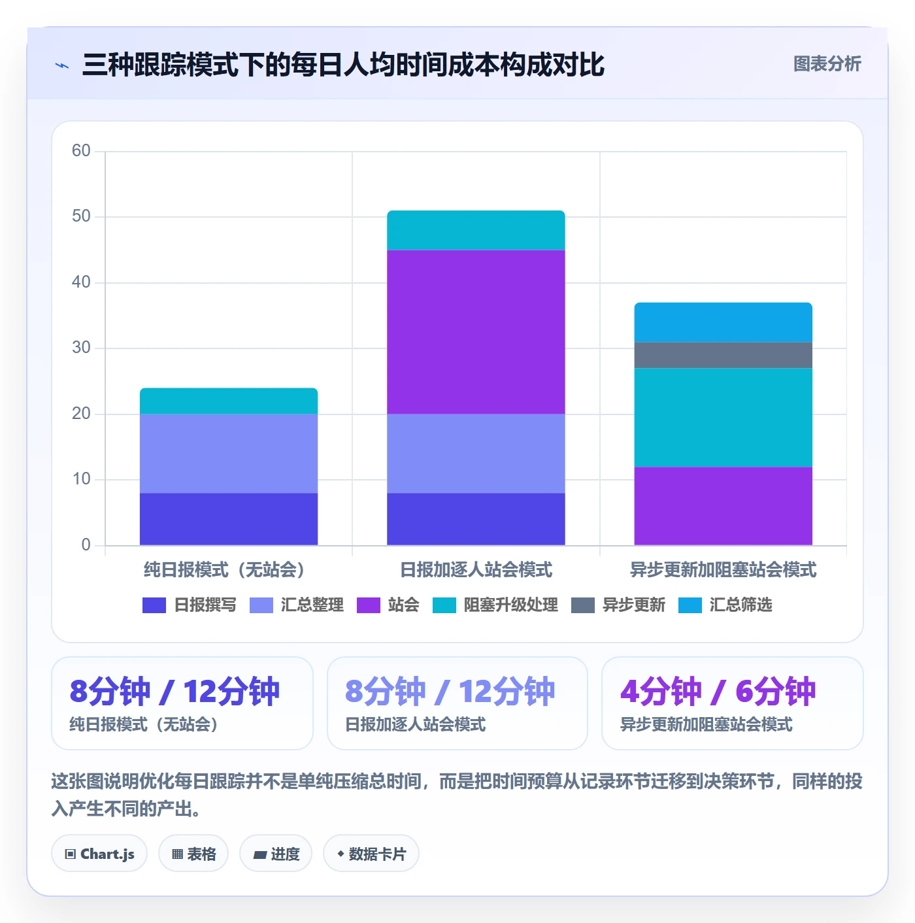Click the 图表分析 label in the header

[x=827, y=64]
